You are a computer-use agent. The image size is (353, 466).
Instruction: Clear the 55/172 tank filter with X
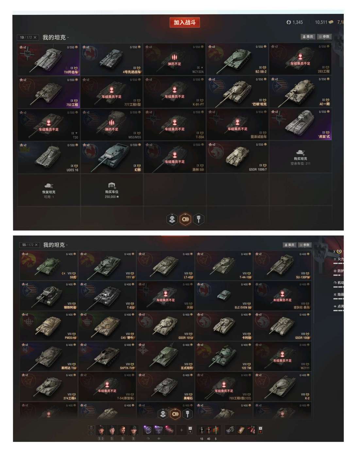[x=36, y=245]
